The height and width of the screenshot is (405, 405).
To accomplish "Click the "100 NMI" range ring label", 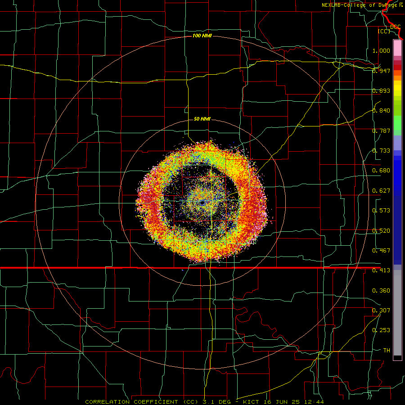I will (202, 36).
